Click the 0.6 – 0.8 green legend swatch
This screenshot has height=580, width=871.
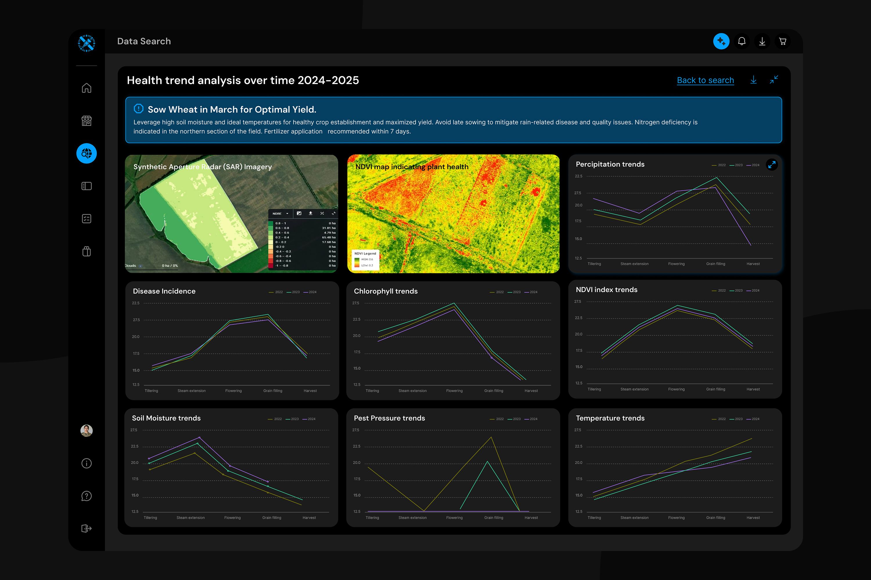pos(271,228)
